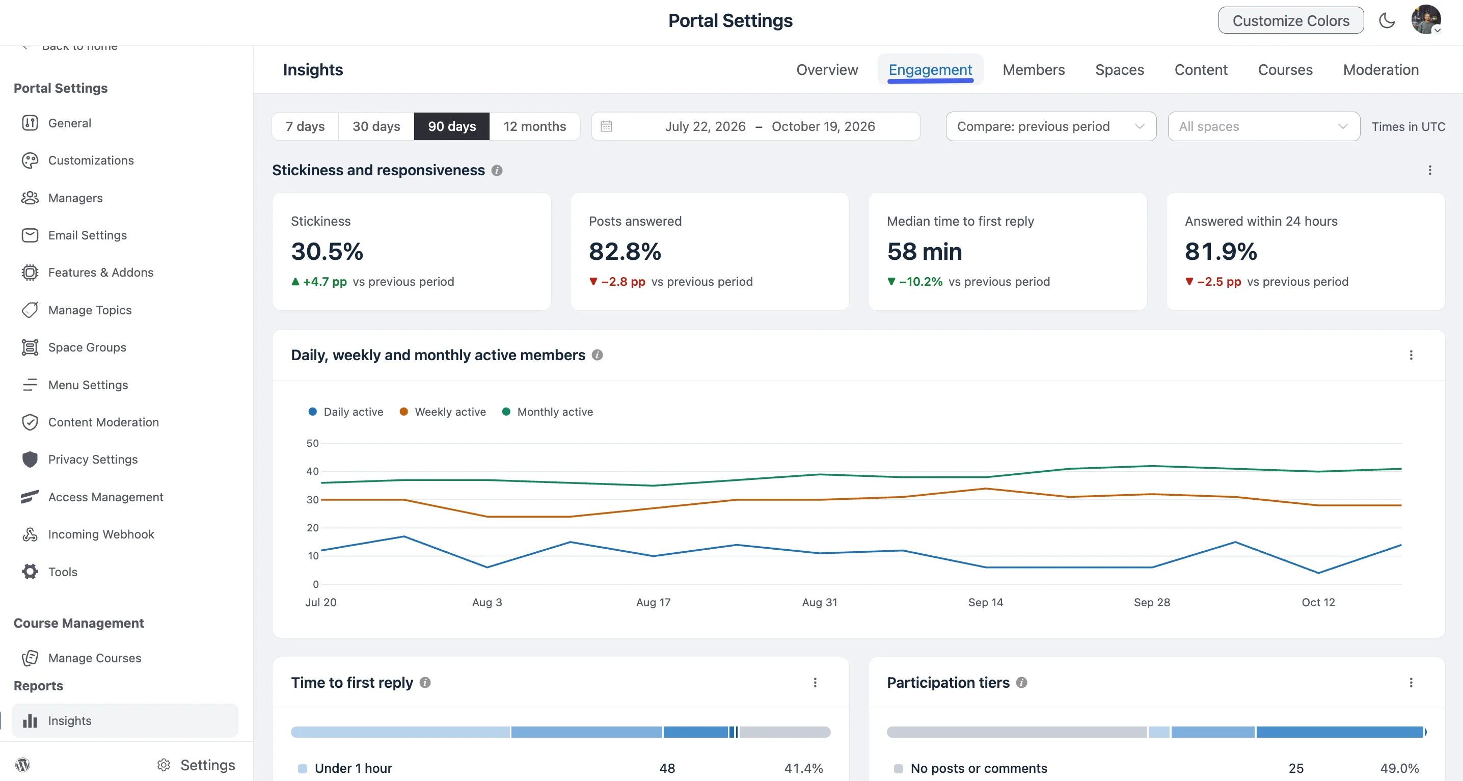Click the Email Settings envelope icon
The image size is (1463, 781).
(x=30, y=235)
